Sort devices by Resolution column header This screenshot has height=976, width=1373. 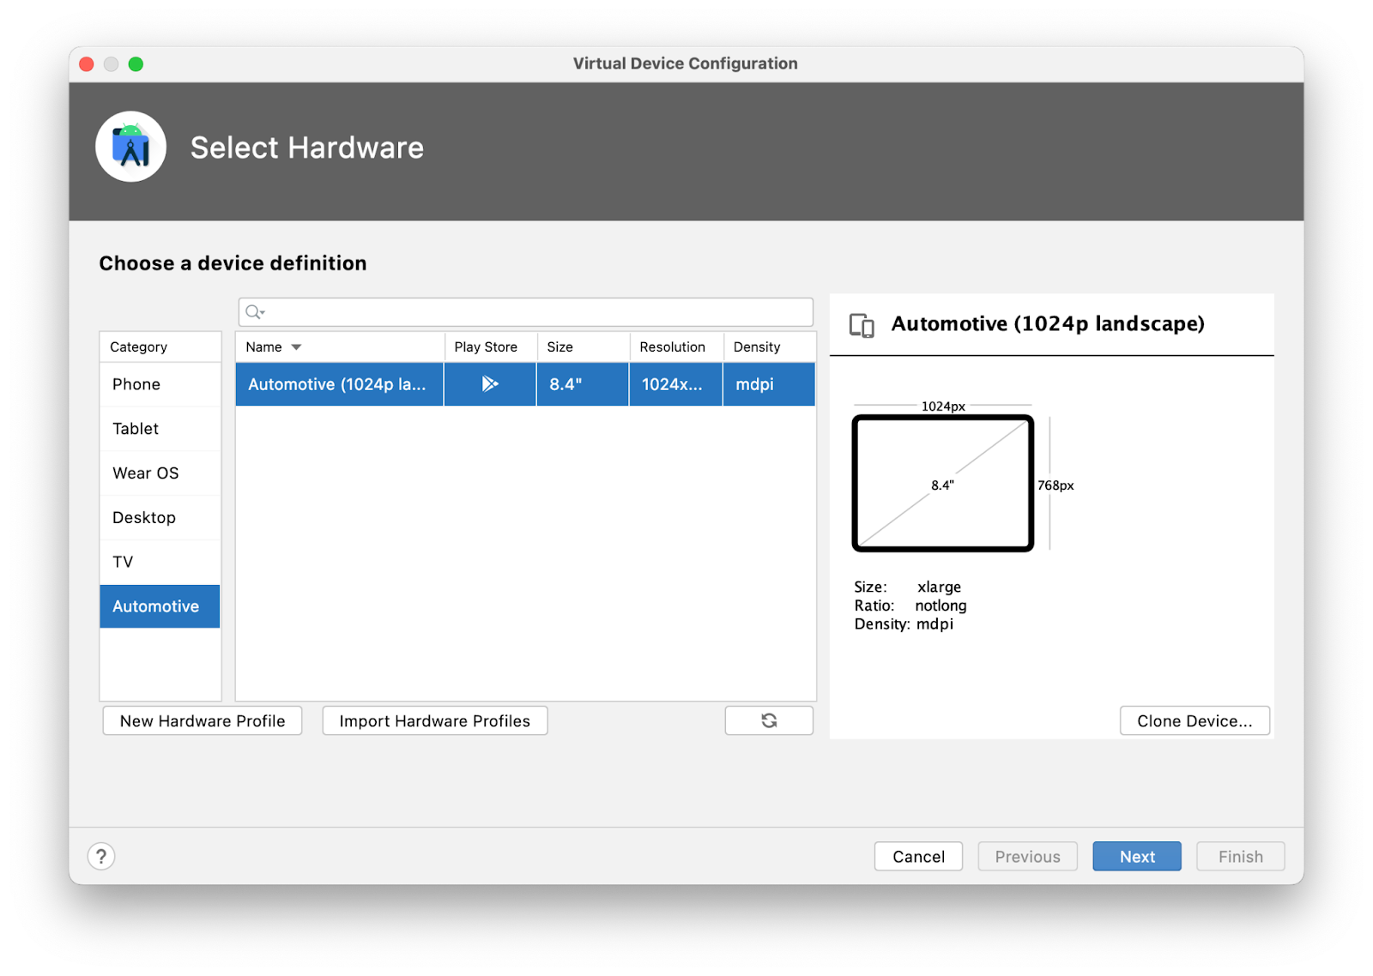pyautogui.click(x=672, y=347)
